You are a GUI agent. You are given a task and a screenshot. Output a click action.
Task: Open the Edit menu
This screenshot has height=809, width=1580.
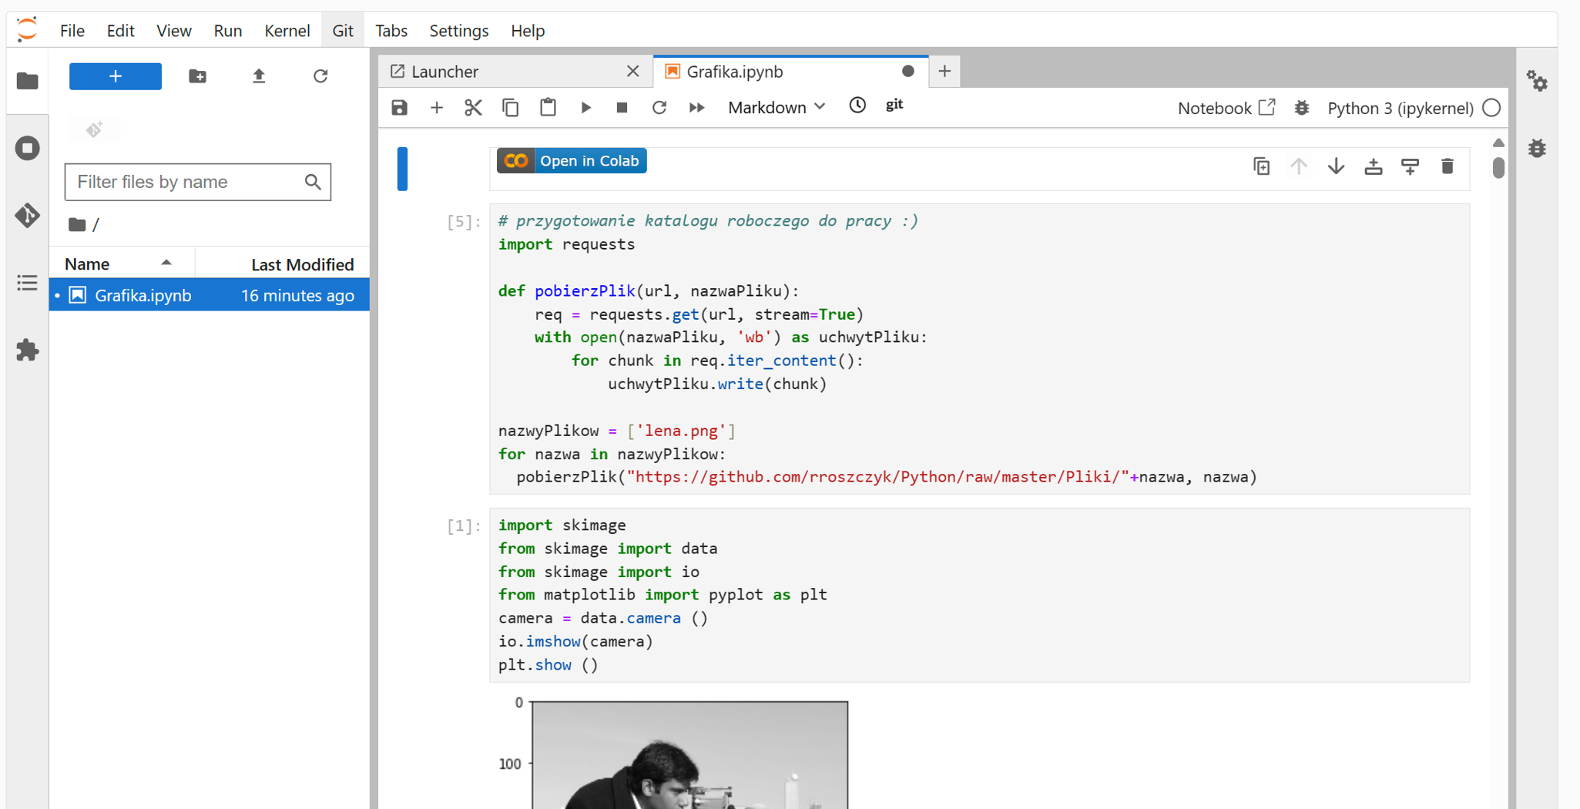(120, 31)
